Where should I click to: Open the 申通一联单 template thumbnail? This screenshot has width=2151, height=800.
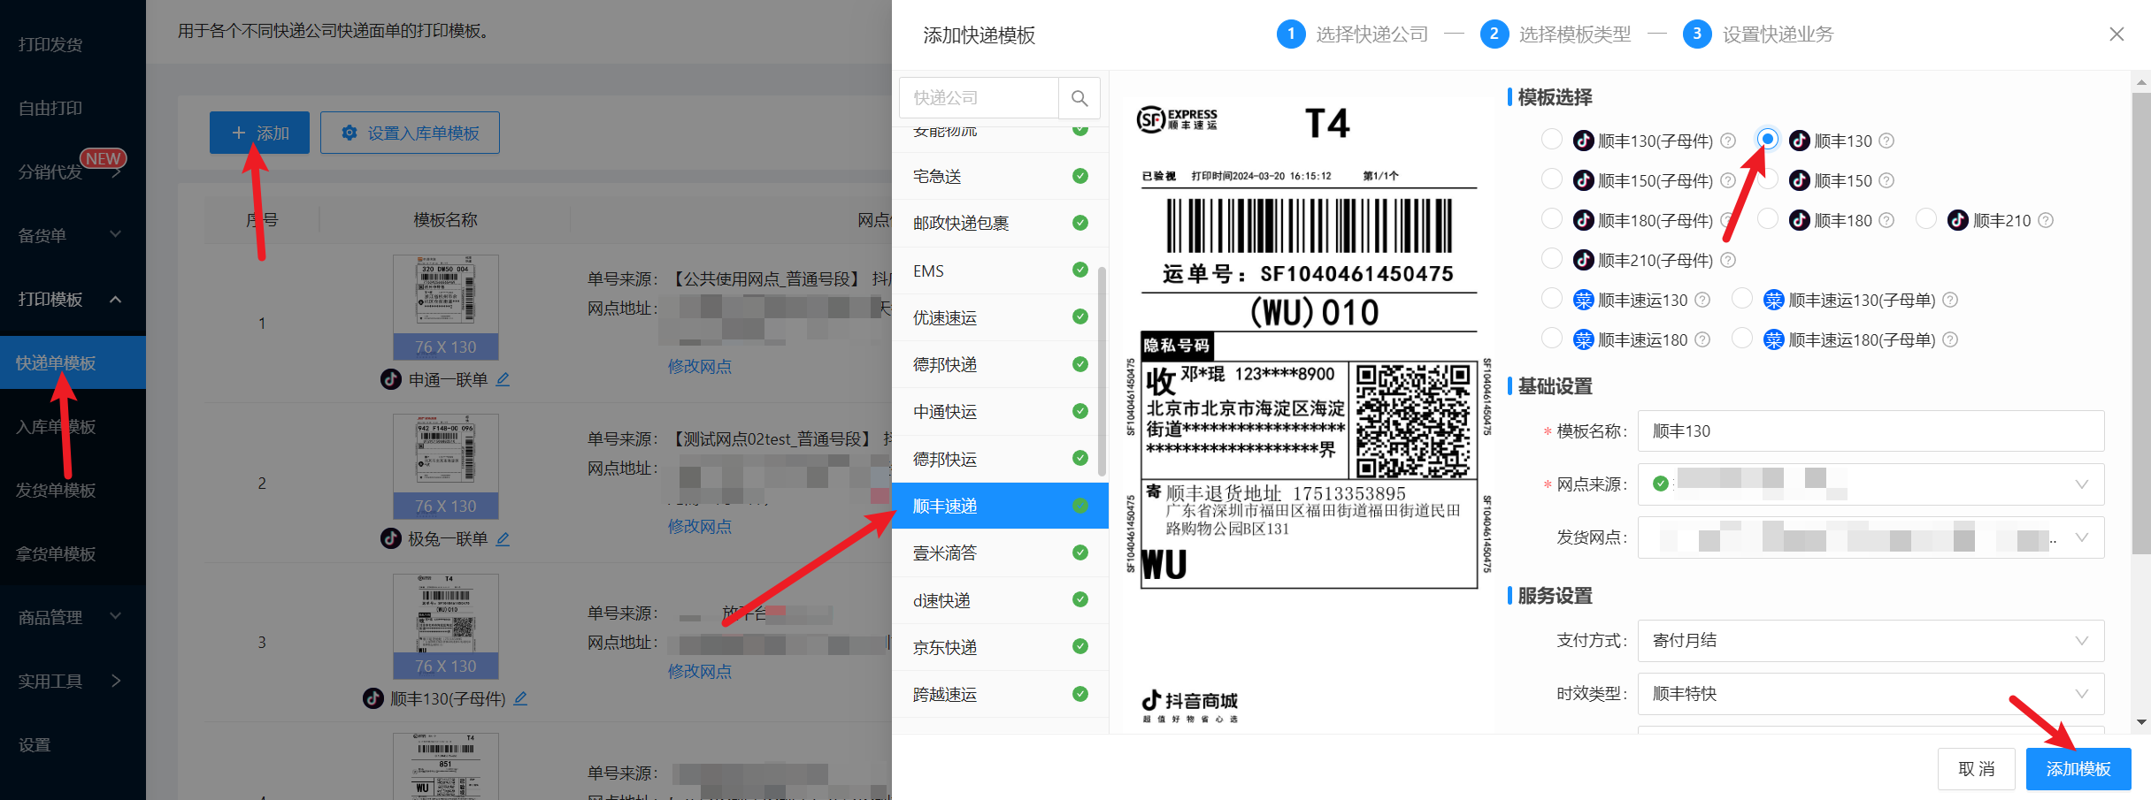[x=446, y=307]
